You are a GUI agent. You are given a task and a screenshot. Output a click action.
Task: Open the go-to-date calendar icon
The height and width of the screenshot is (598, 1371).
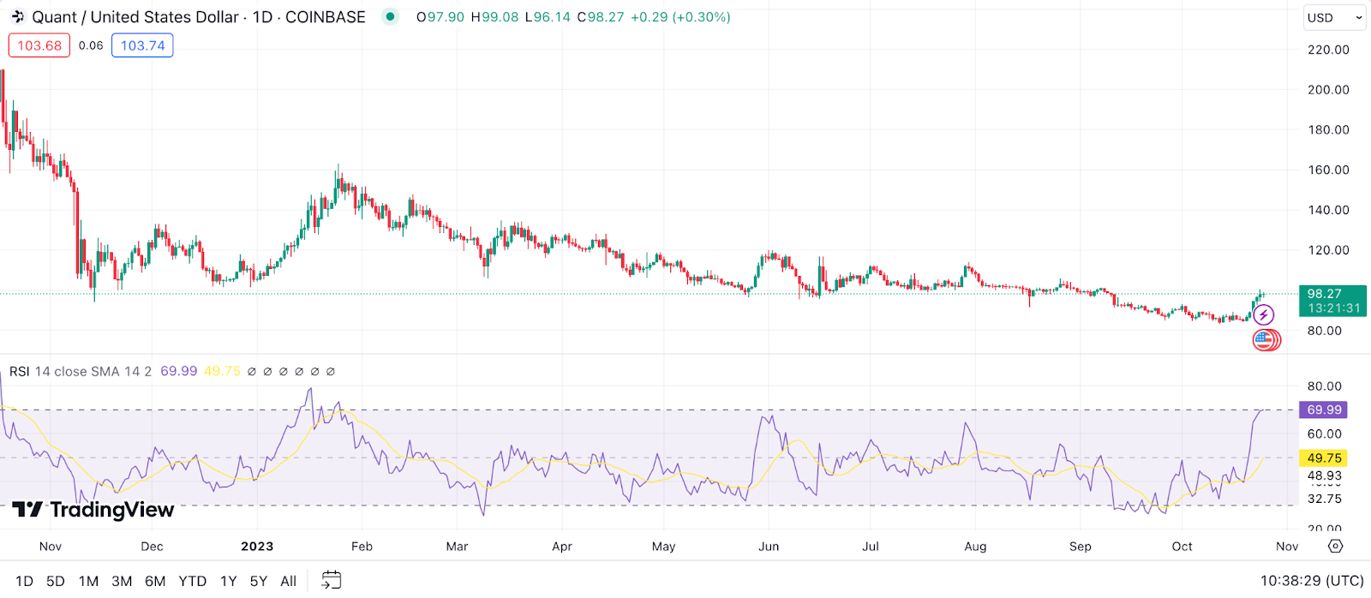pyautogui.click(x=331, y=580)
